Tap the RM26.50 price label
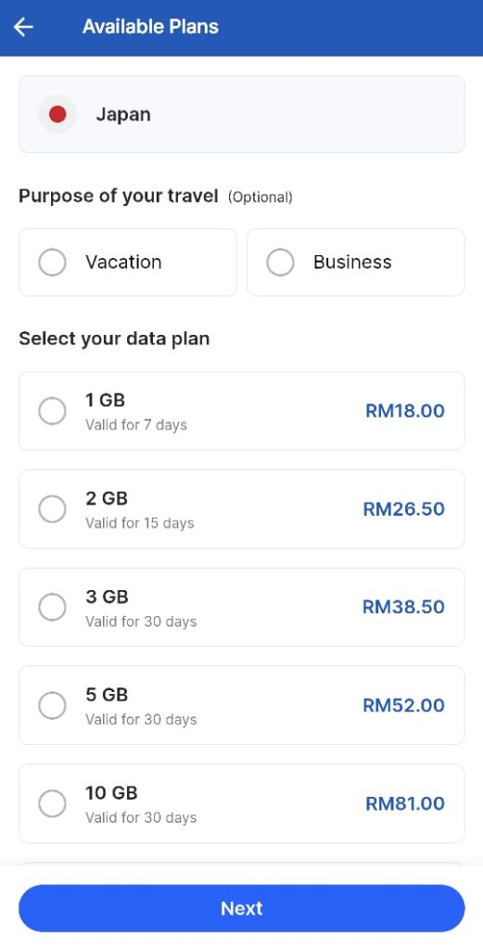This screenshot has height=950, width=483. coord(403,509)
